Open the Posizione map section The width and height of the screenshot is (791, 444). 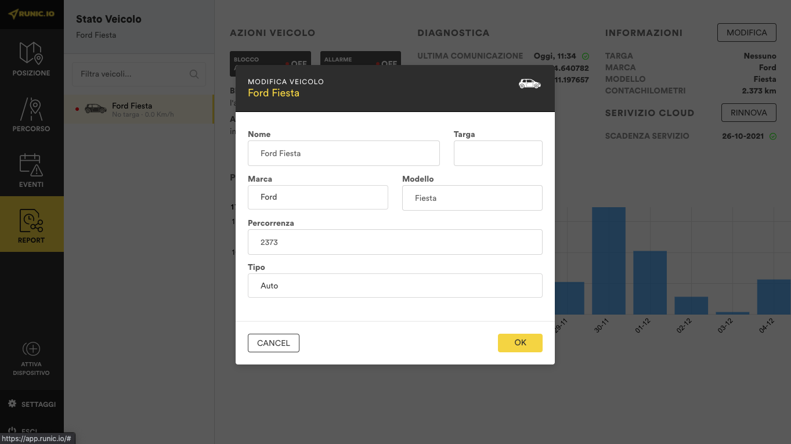[31, 58]
